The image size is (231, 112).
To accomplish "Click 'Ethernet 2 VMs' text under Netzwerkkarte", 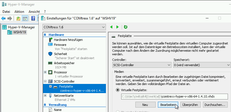I will click(x=65, y=100).
